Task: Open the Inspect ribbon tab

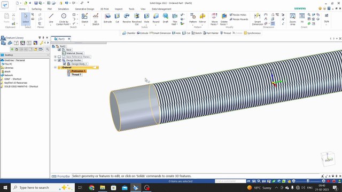Action: (119, 9)
